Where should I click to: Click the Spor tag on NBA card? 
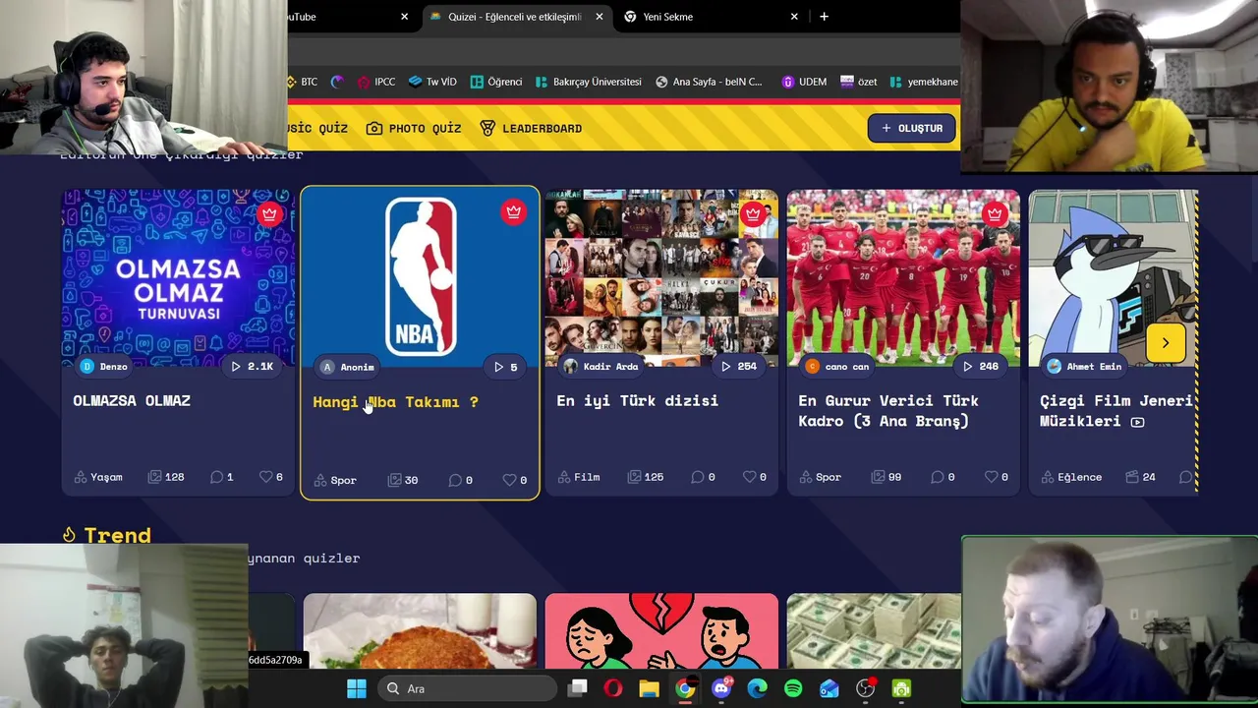click(335, 480)
